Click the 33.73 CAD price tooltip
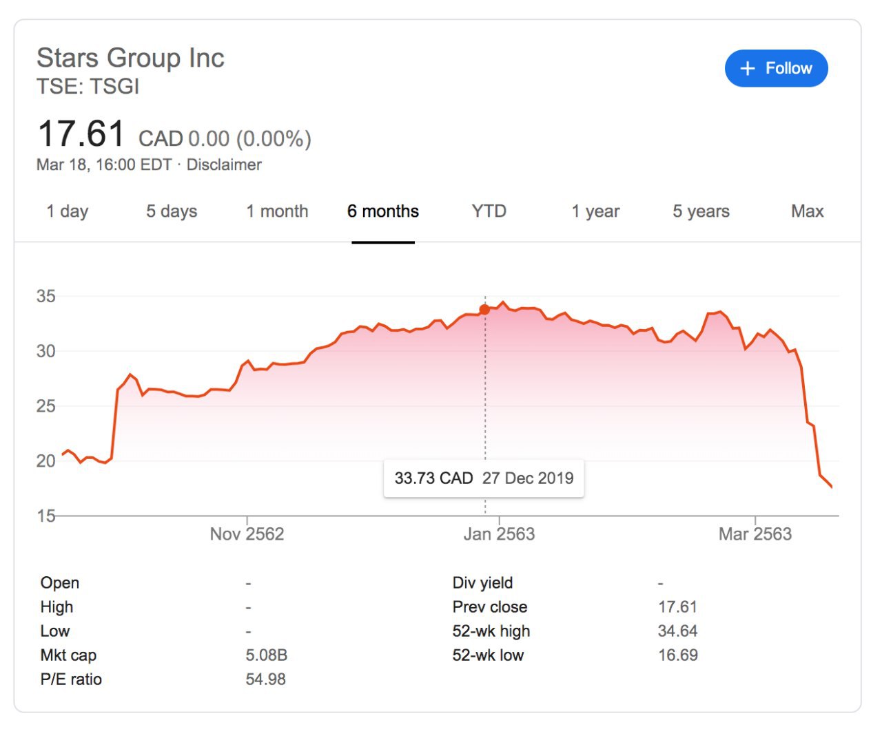 click(484, 478)
